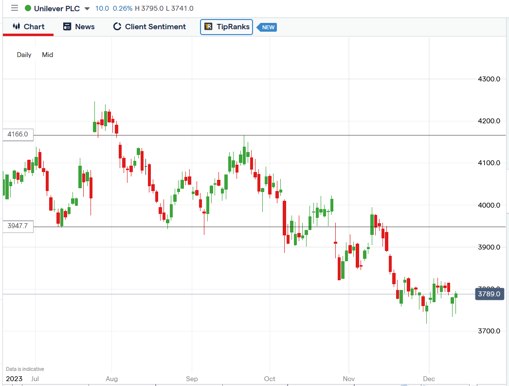This screenshot has height=386, width=509.
Task: Expand the Unilever PLC dropdown arrow
Action: (x=87, y=8)
